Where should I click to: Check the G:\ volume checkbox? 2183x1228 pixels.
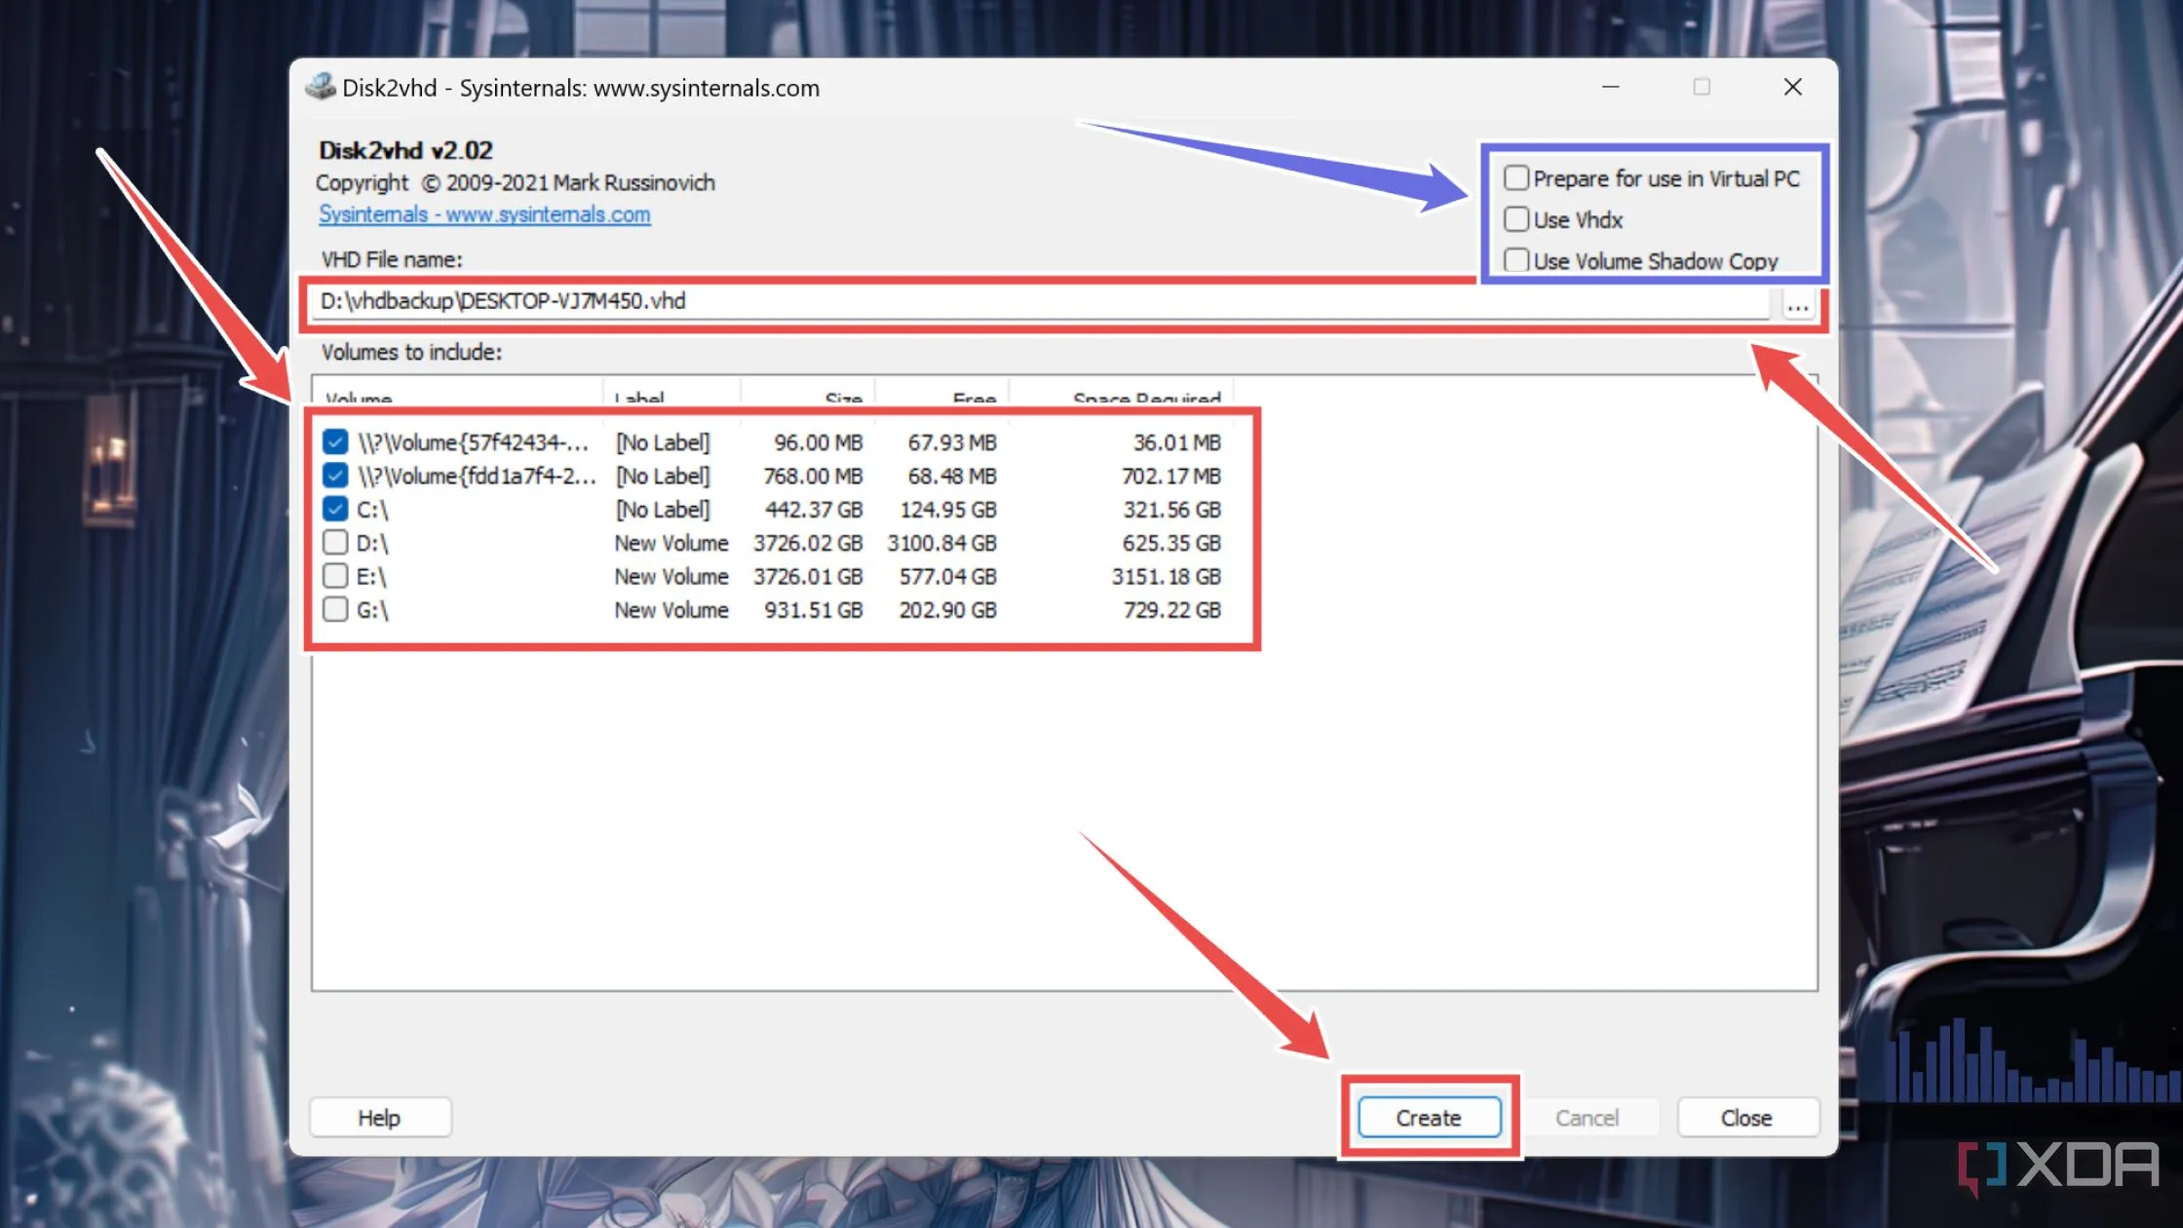tap(335, 609)
